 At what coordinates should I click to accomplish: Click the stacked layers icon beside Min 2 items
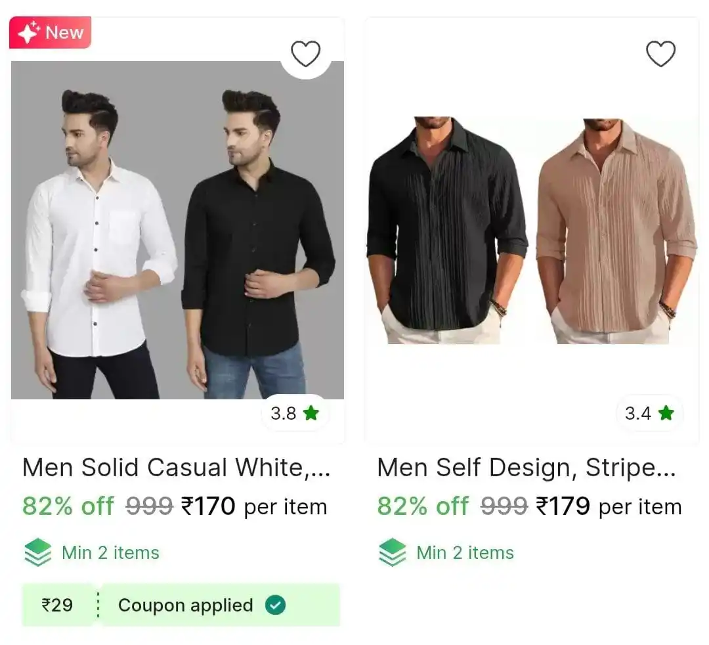[x=37, y=552]
